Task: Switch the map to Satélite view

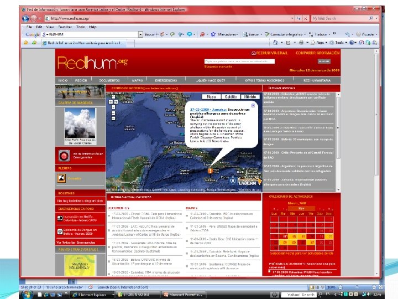Action: tap(231, 97)
